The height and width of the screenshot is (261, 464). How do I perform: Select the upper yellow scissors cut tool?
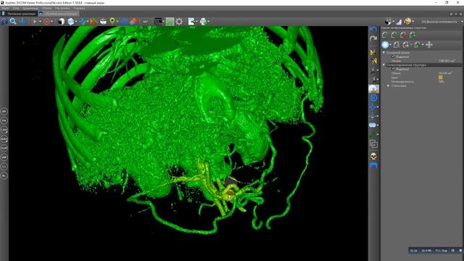point(373,52)
